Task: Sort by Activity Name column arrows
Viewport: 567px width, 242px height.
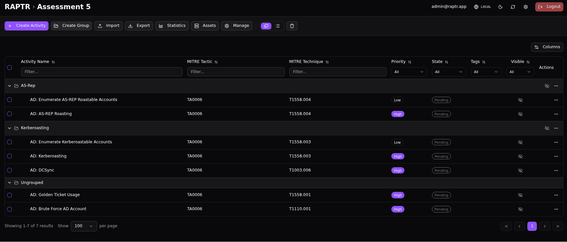Action: pyautogui.click(x=53, y=62)
